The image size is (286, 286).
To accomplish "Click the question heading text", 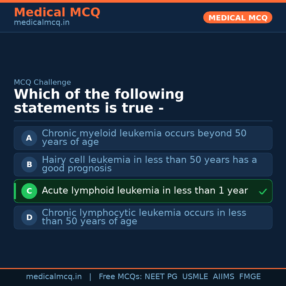I will coord(99,101).
